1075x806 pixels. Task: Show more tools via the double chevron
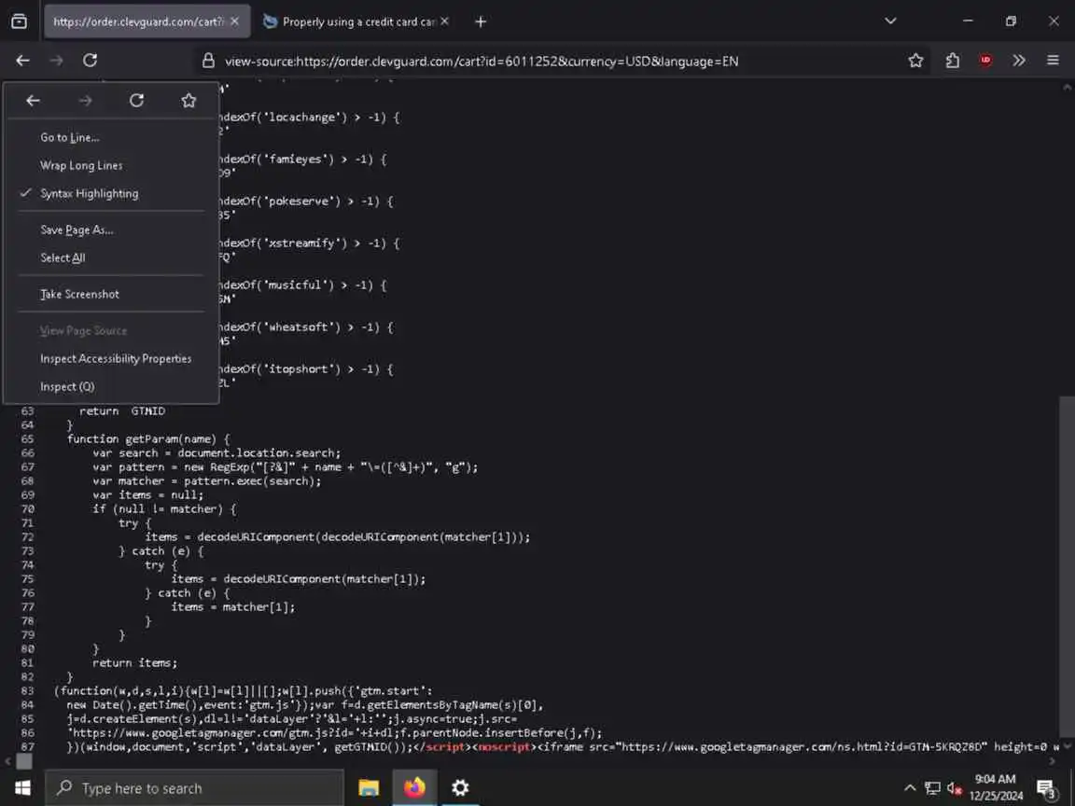(1019, 61)
